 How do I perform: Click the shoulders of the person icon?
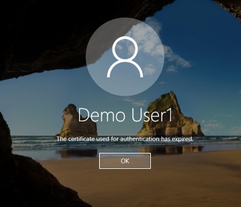pos(125,70)
